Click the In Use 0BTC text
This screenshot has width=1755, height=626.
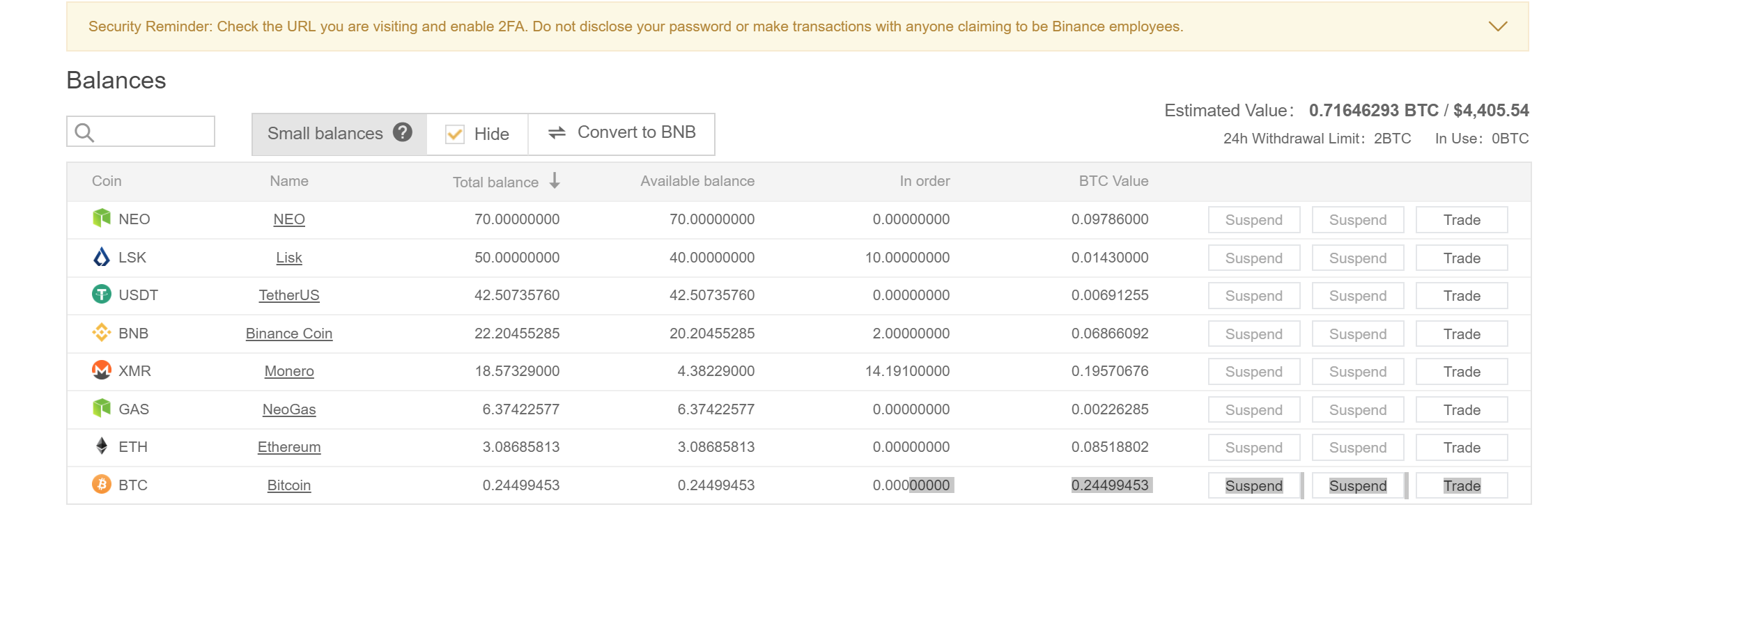pyautogui.click(x=1482, y=139)
